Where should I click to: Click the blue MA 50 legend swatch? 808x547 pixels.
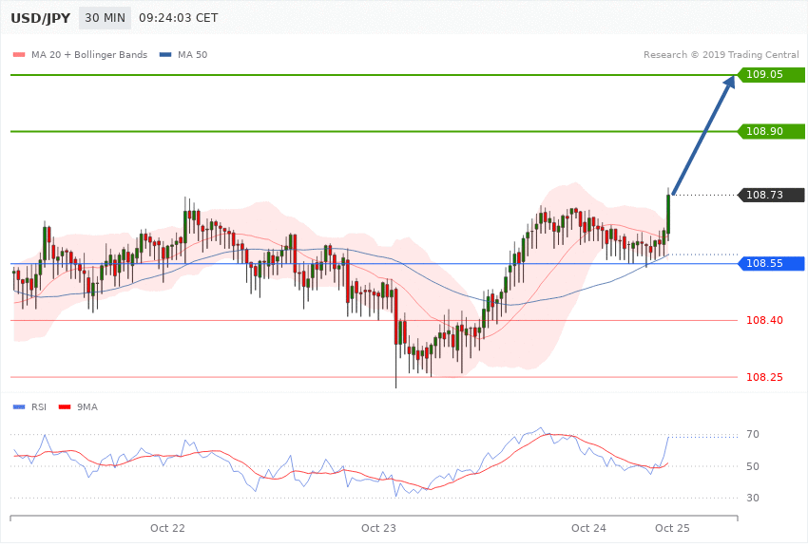[x=165, y=54]
